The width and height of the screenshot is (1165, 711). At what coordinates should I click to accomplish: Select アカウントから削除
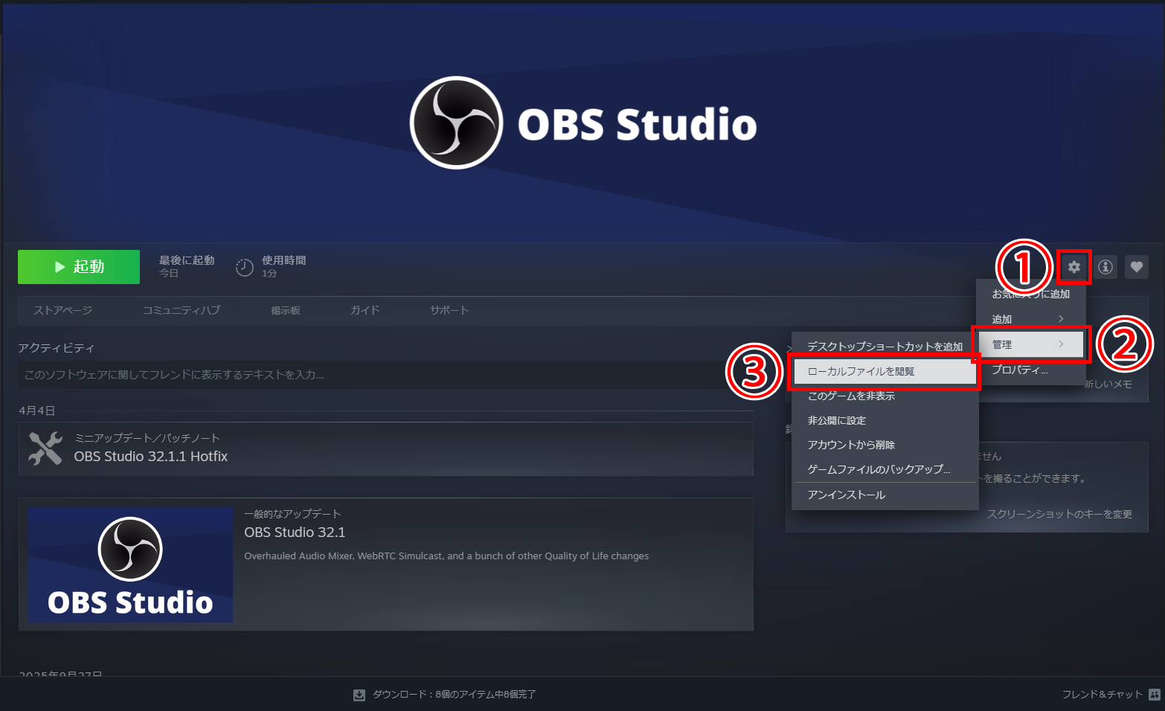click(x=885, y=445)
